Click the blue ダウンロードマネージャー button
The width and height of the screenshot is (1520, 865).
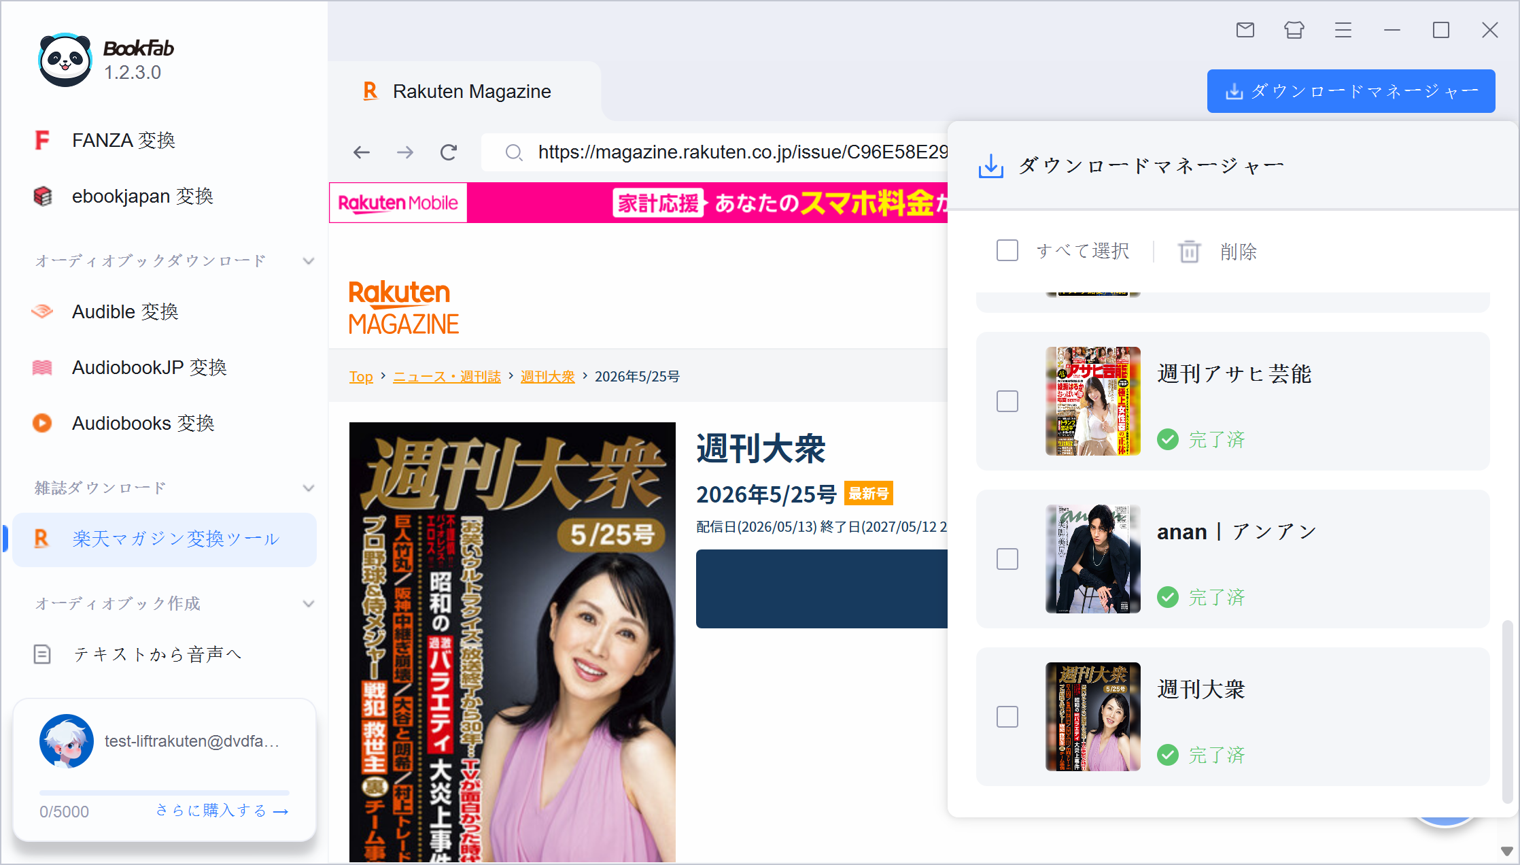pyautogui.click(x=1351, y=91)
